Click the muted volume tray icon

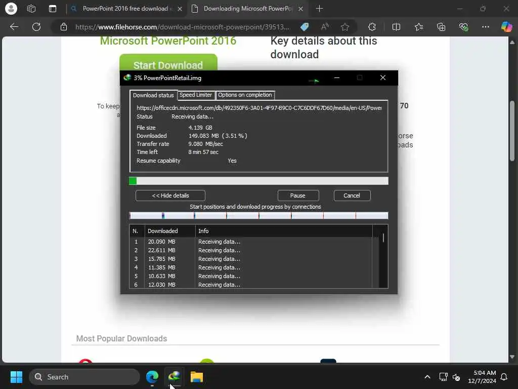457,377
